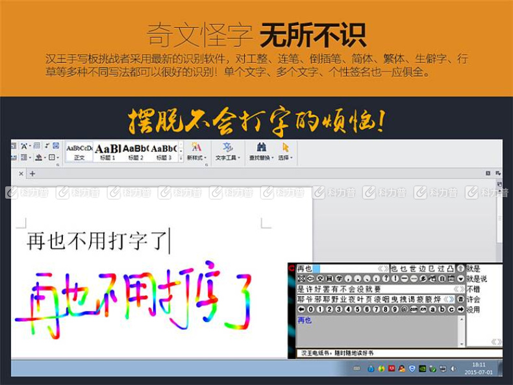
Task: Open the 新样式 dropdown arrow
Action: tap(205, 158)
